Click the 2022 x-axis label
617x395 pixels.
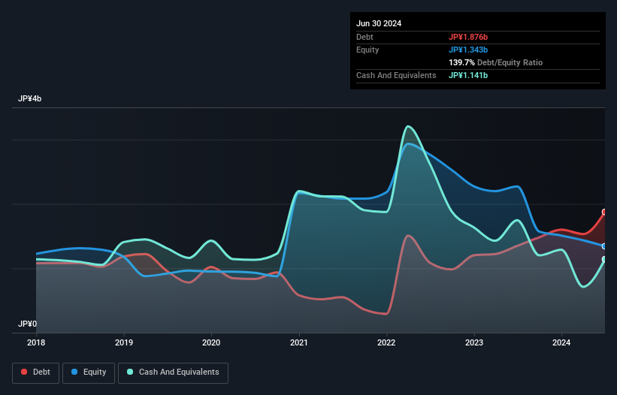[x=386, y=342]
